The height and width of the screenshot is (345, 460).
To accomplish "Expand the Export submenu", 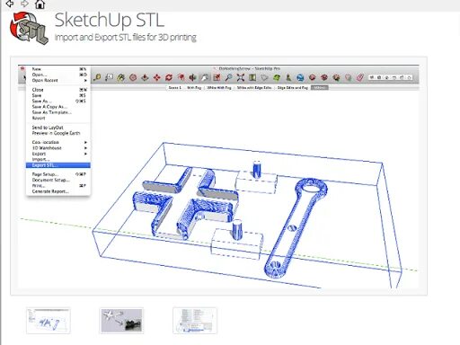I will [x=58, y=154].
